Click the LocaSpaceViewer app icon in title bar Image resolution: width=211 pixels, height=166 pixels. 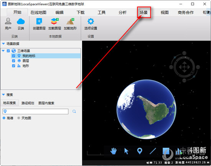(x=4, y=4)
